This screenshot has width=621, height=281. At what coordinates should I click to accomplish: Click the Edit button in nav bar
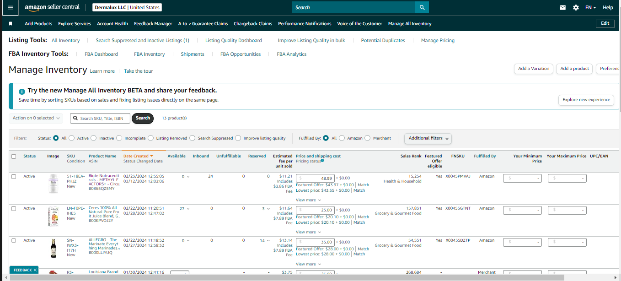point(605,23)
